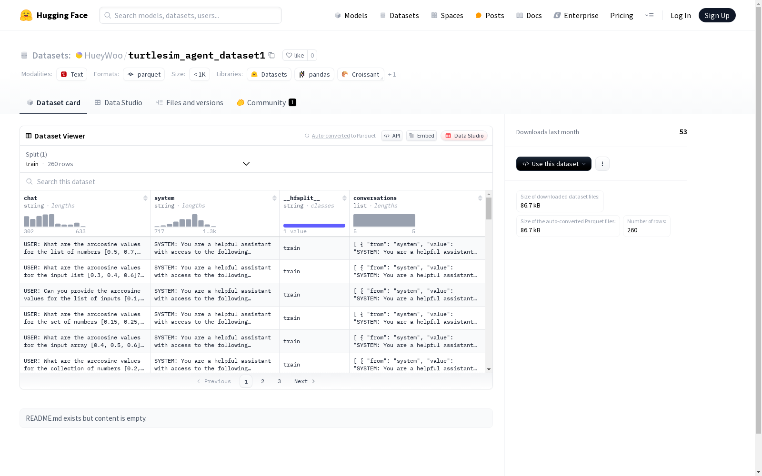Open the HueyWoo profile link
Image resolution: width=762 pixels, height=476 pixels.
click(103, 55)
